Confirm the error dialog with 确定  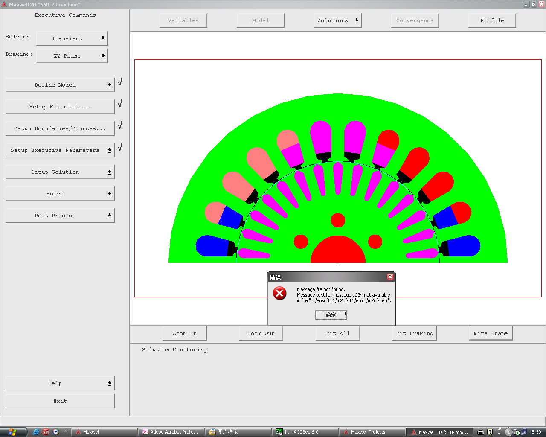coord(331,315)
